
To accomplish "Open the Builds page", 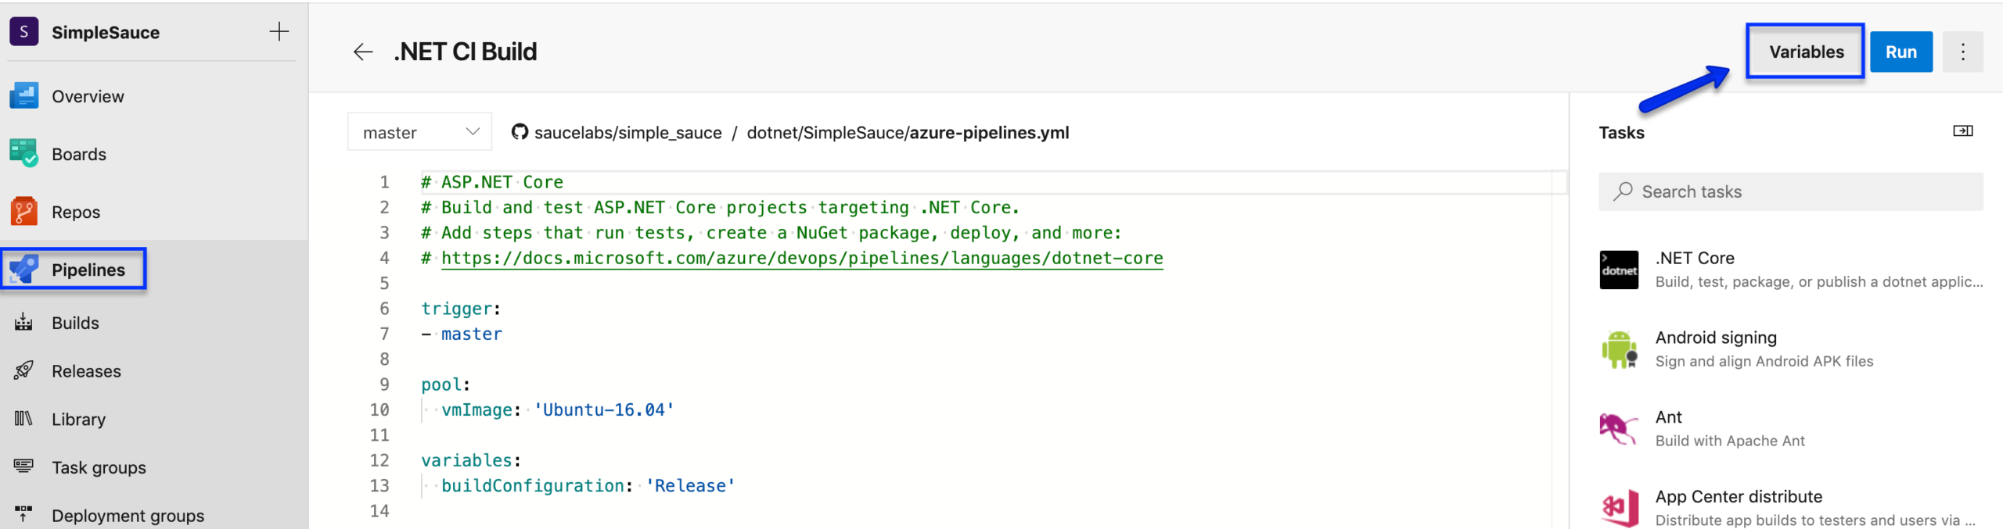I will point(75,323).
